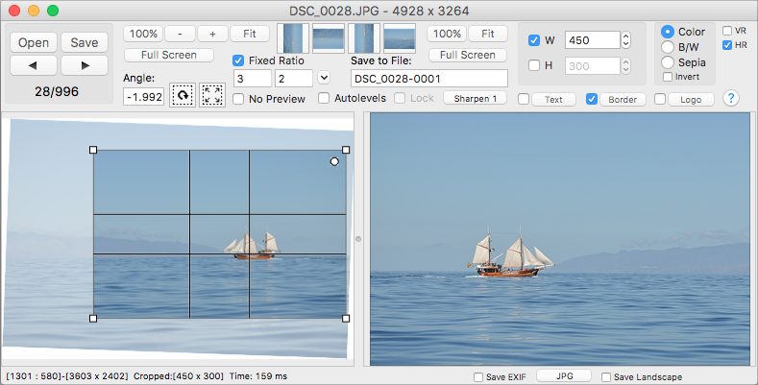Enable the Save EXIF checkbox
758x385 pixels.
[x=478, y=376]
